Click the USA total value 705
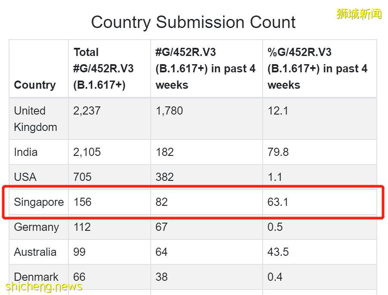Screen dimensions: 388x295 (82, 177)
